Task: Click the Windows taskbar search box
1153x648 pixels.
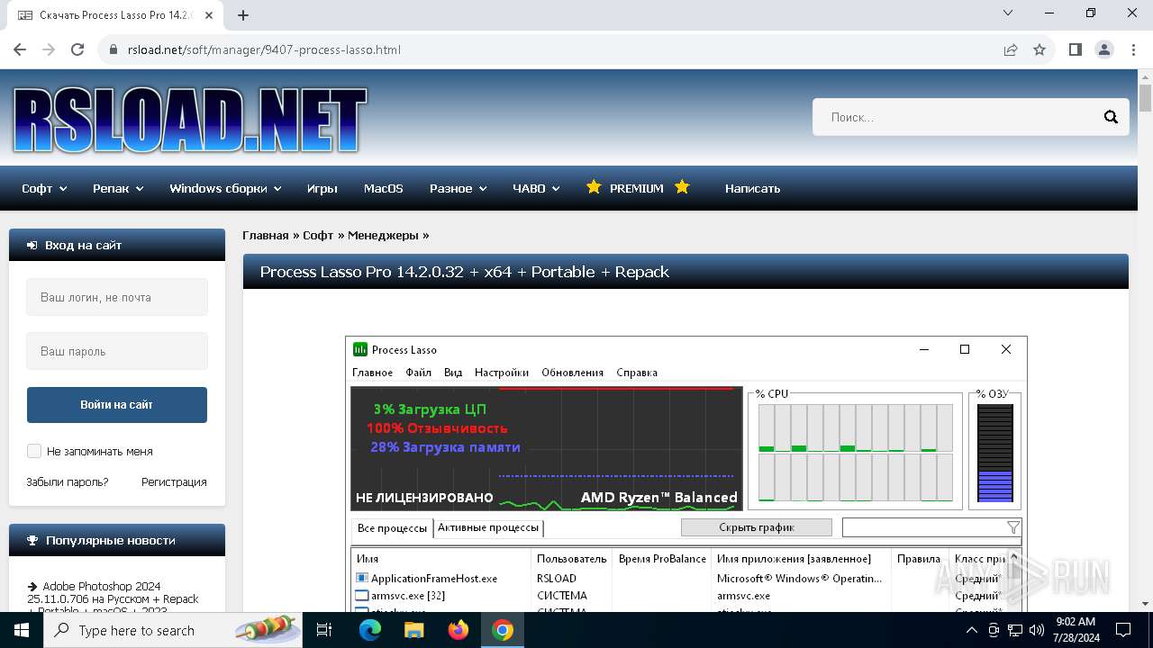Action: [175, 630]
